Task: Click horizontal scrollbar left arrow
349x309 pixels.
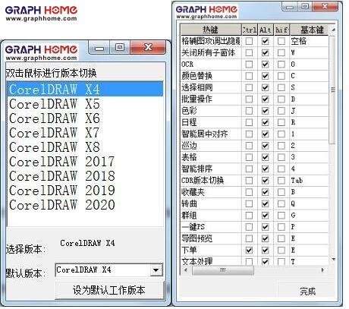Action: tap(186, 270)
